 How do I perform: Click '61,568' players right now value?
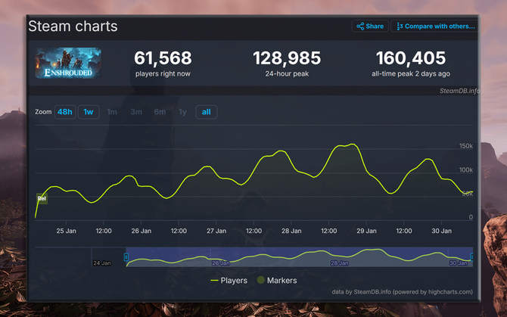click(163, 58)
